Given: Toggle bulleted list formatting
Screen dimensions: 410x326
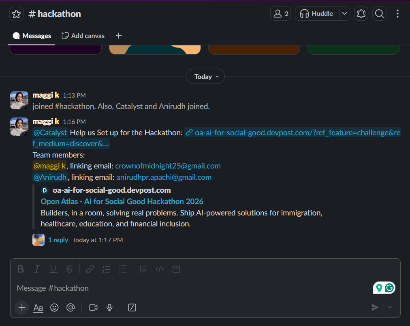Looking at the screenshot, I should tap(122, 269).
